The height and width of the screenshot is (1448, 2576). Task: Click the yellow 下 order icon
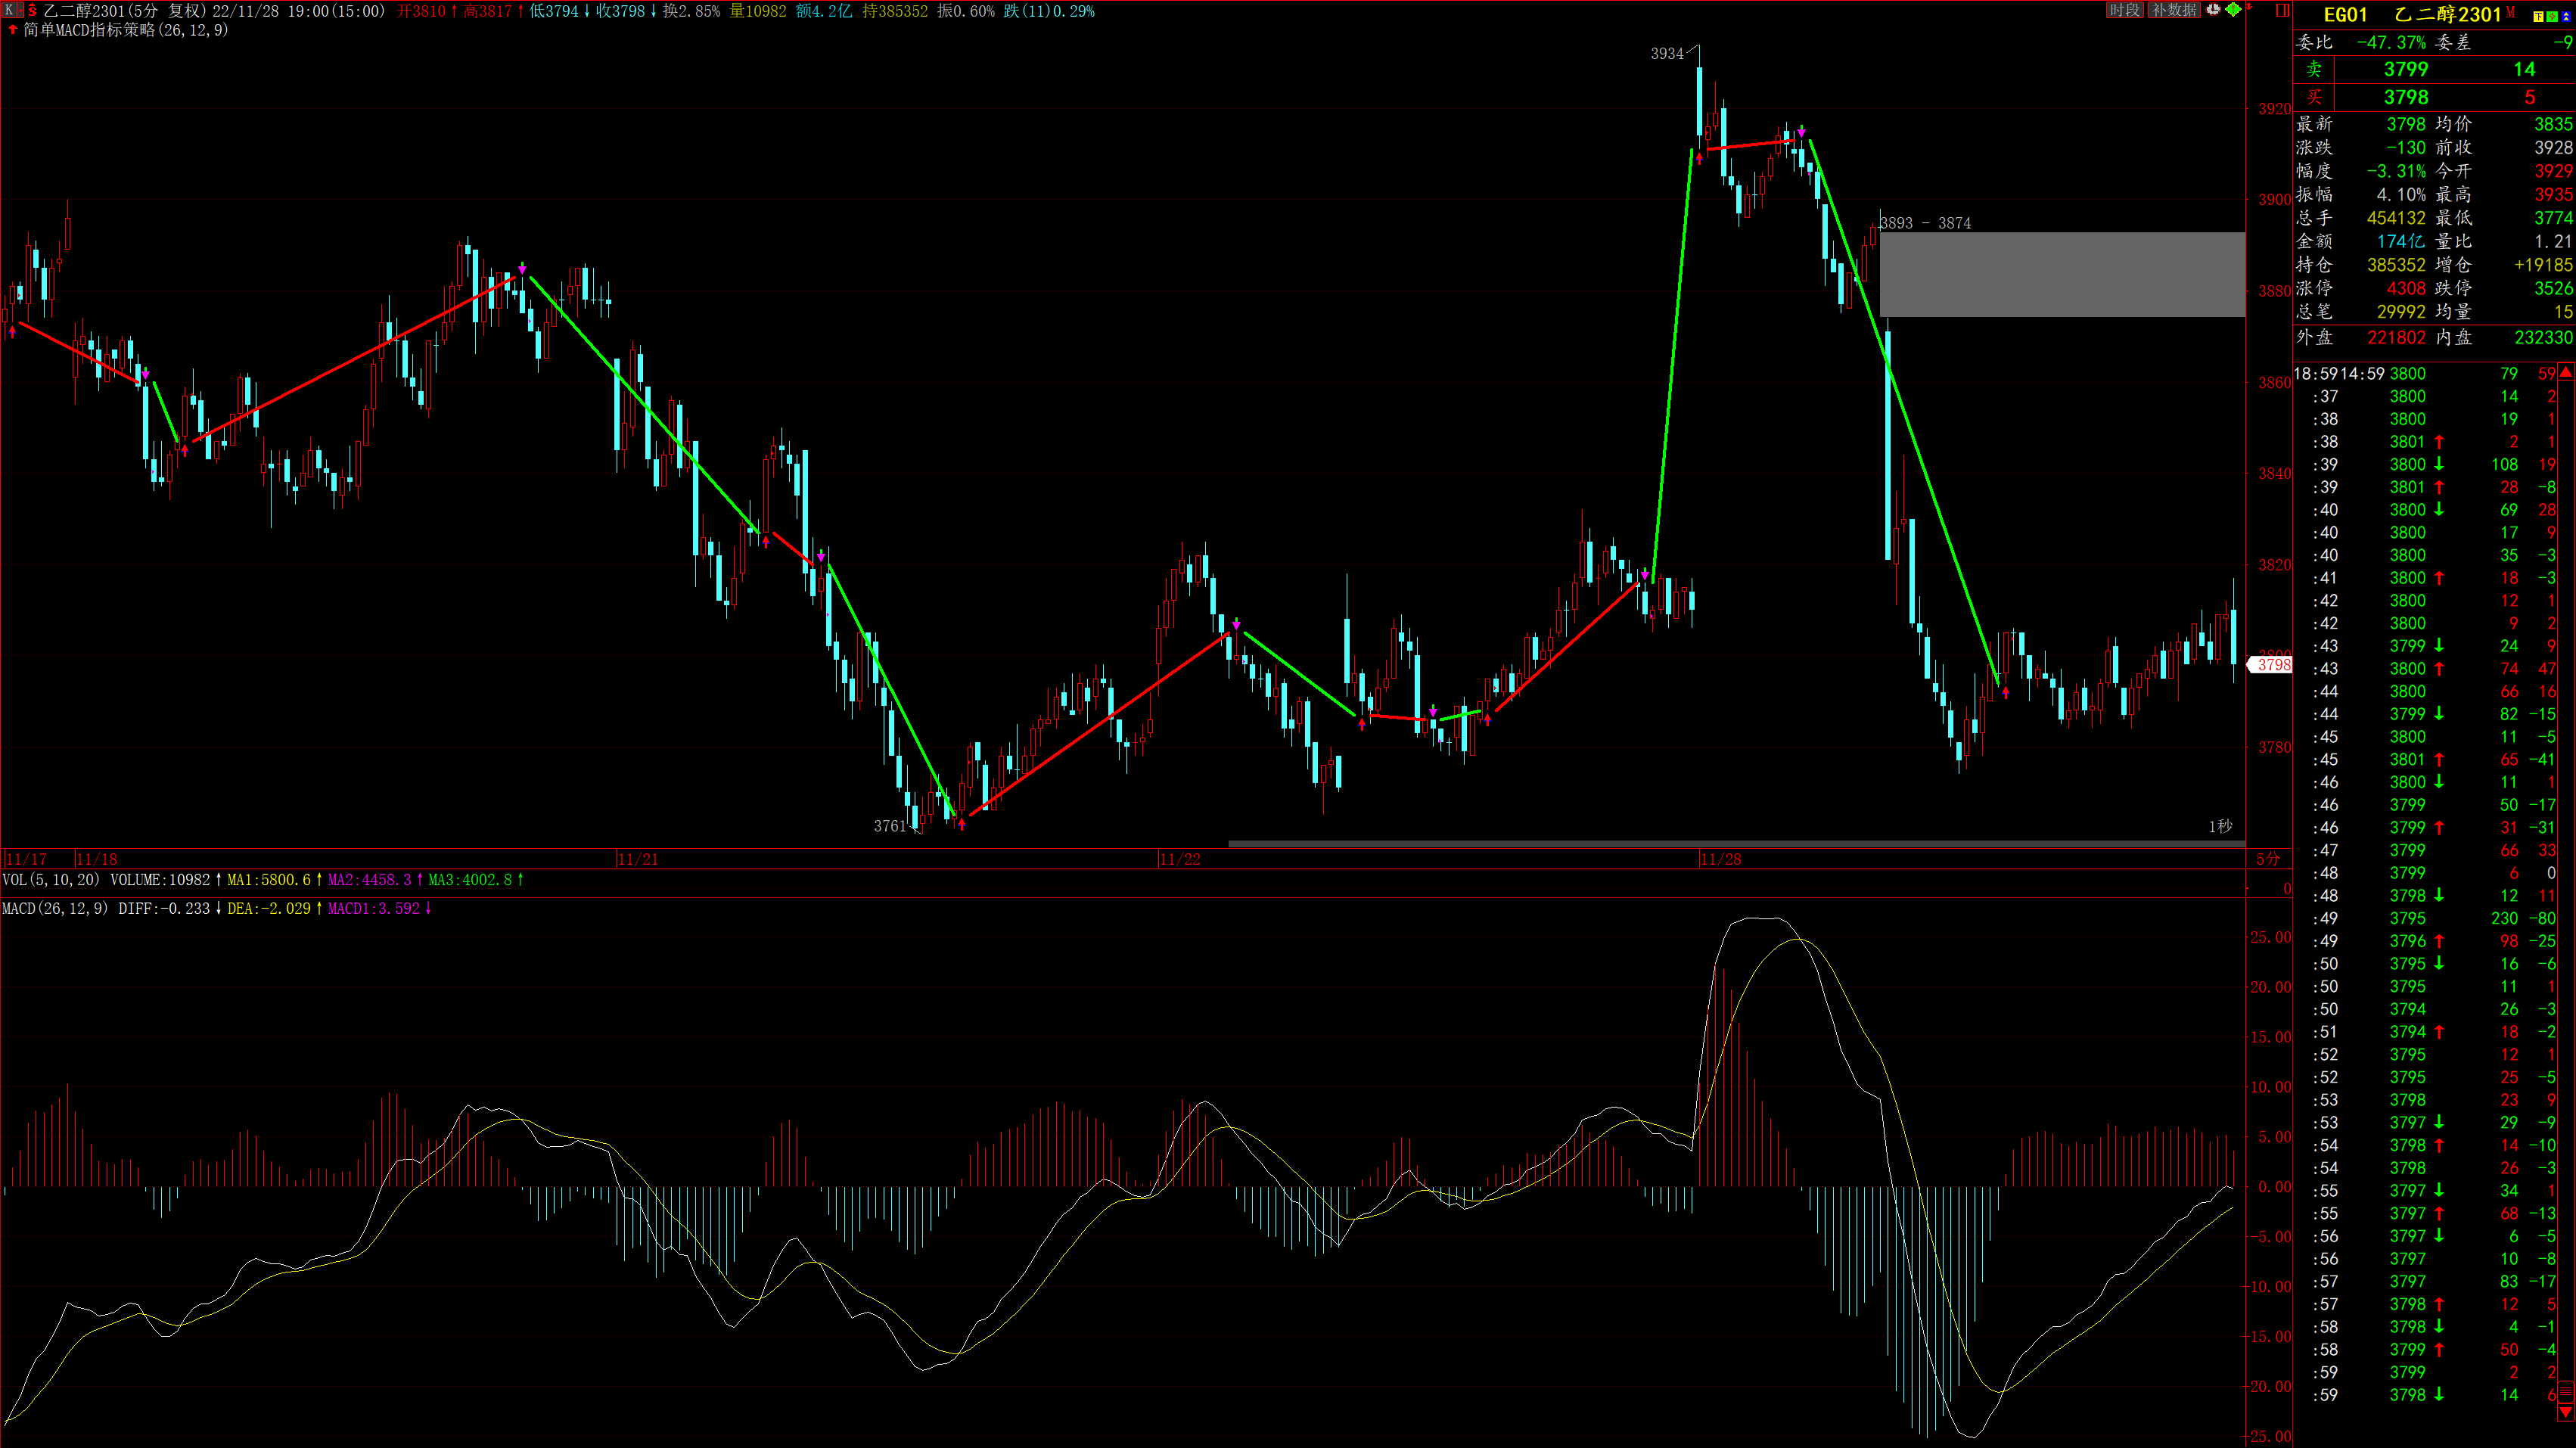(x=2538, y=17)
